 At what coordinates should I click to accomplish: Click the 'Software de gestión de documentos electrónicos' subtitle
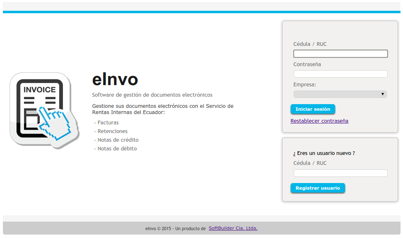(x=152, y=95)
